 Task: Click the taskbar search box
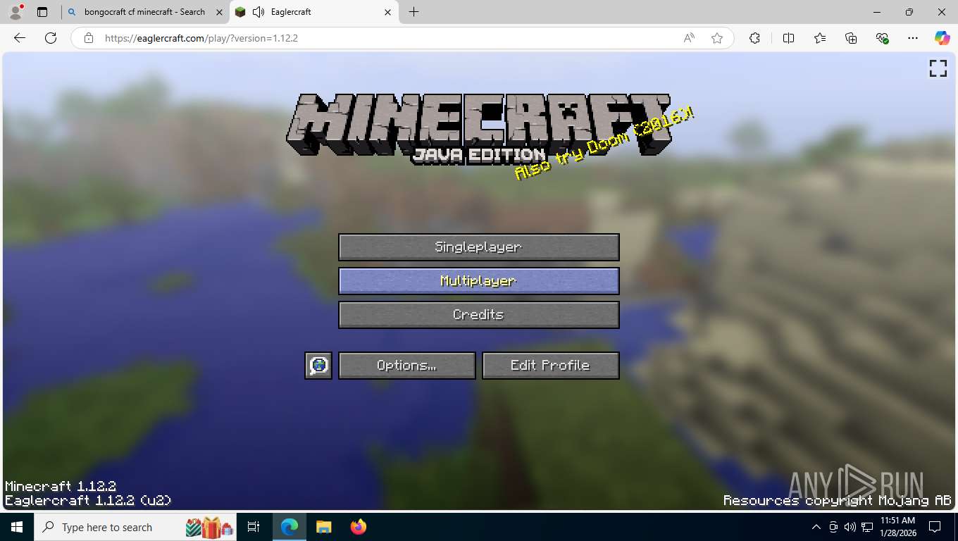(x=135, y=527)
